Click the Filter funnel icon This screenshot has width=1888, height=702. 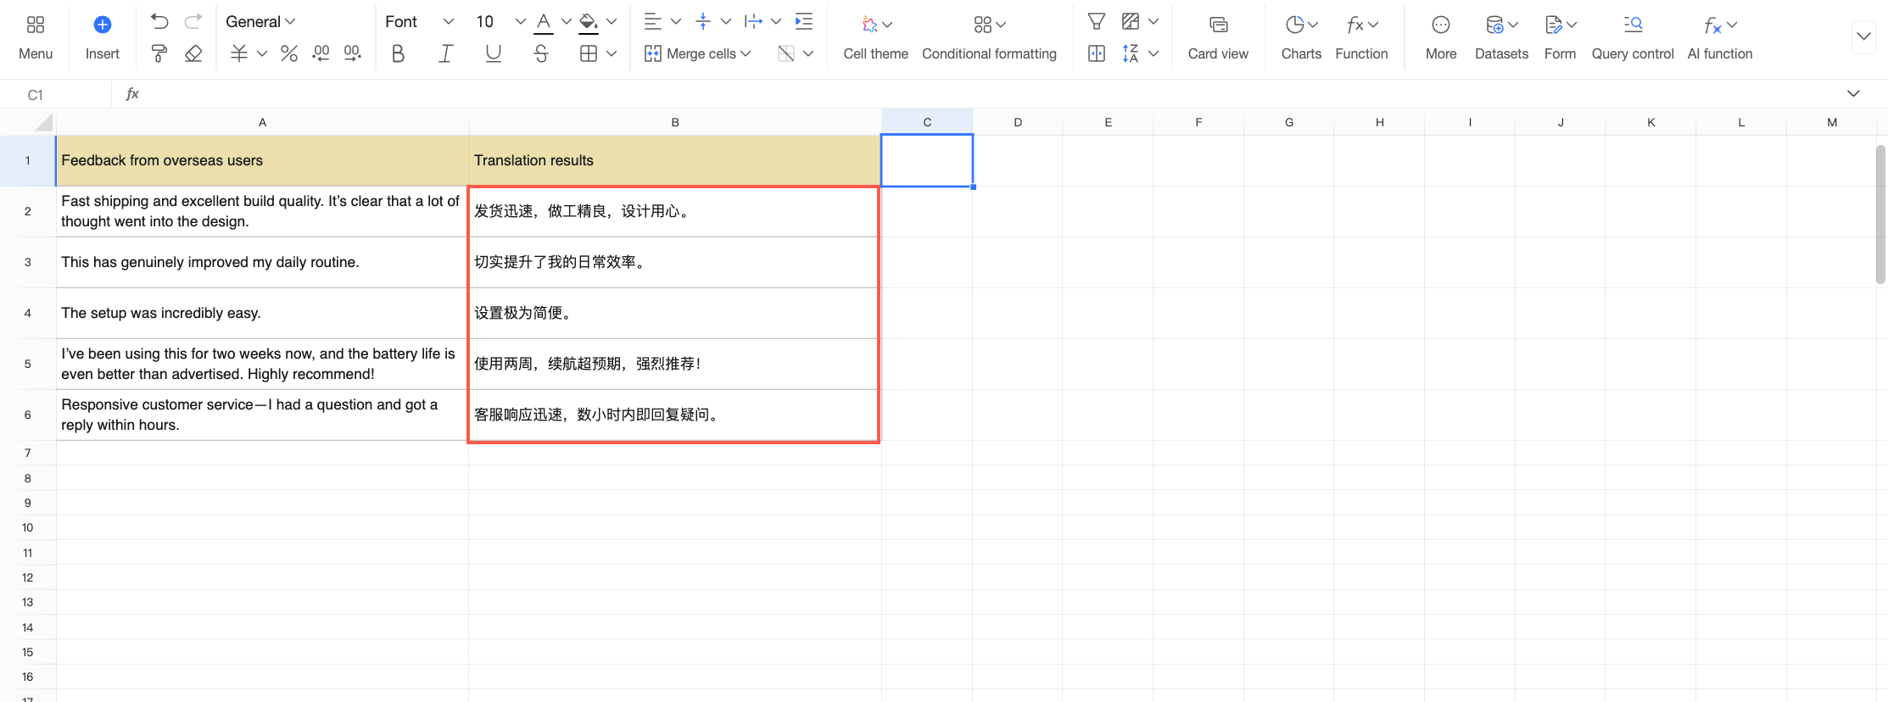[1096, 21]
